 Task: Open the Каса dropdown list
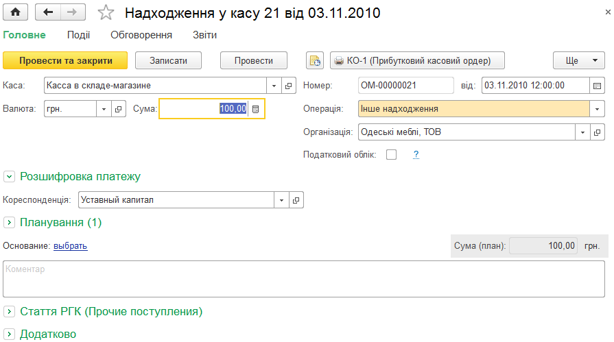[x=274, y=86]
